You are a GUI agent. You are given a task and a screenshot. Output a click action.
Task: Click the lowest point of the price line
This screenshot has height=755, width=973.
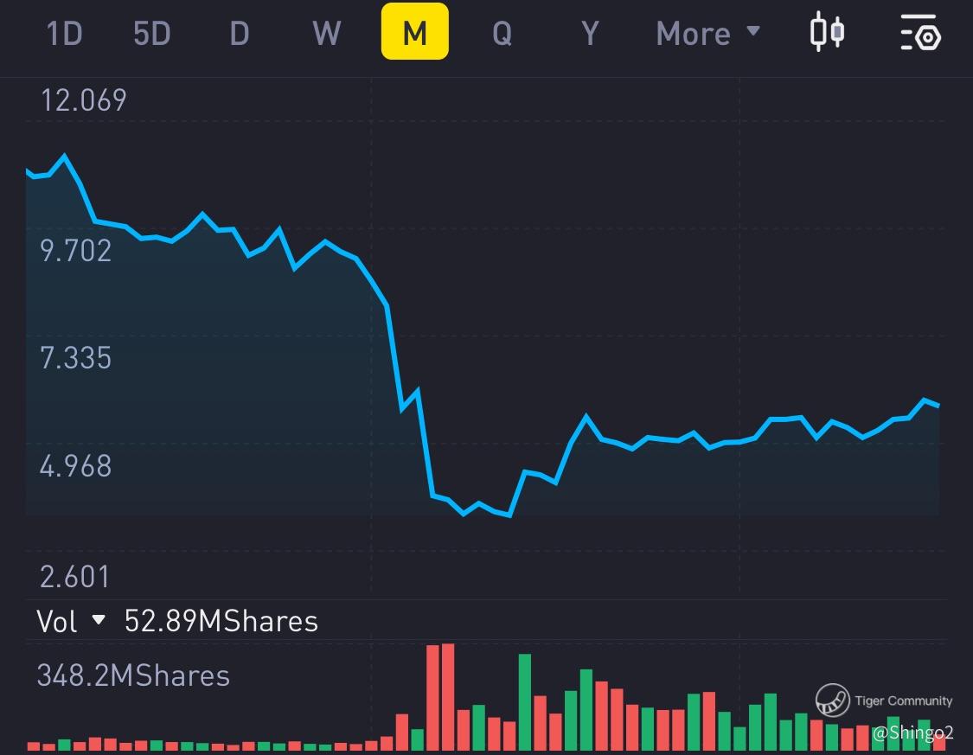point(509,515)
